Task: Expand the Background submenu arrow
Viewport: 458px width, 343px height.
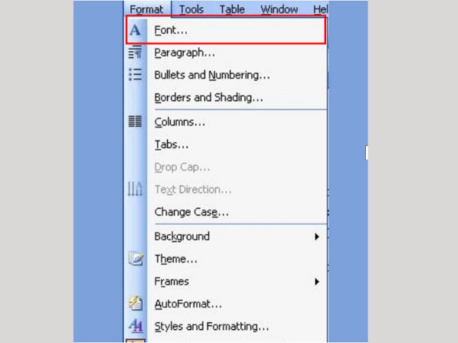Action: point(317,237)
